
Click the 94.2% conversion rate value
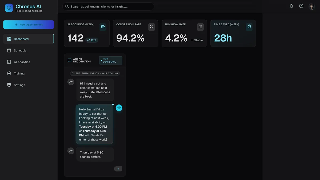[130, 38]
